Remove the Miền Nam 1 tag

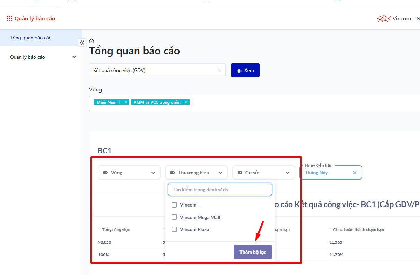pos(126,102)
